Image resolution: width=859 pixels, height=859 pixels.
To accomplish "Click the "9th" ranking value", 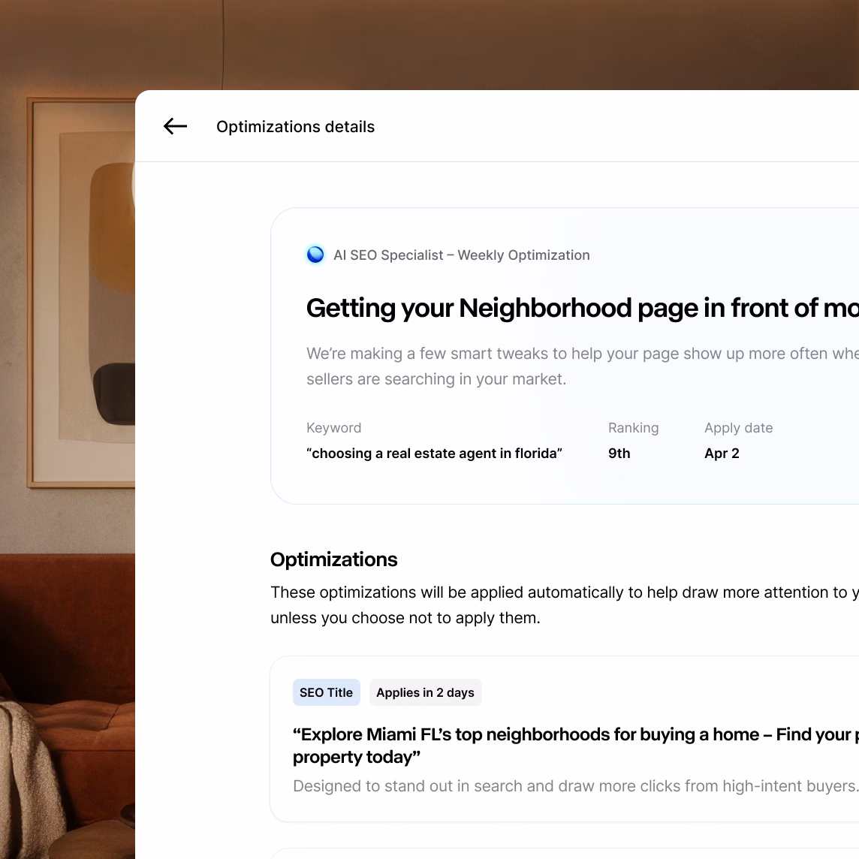I will pos(619,454).
